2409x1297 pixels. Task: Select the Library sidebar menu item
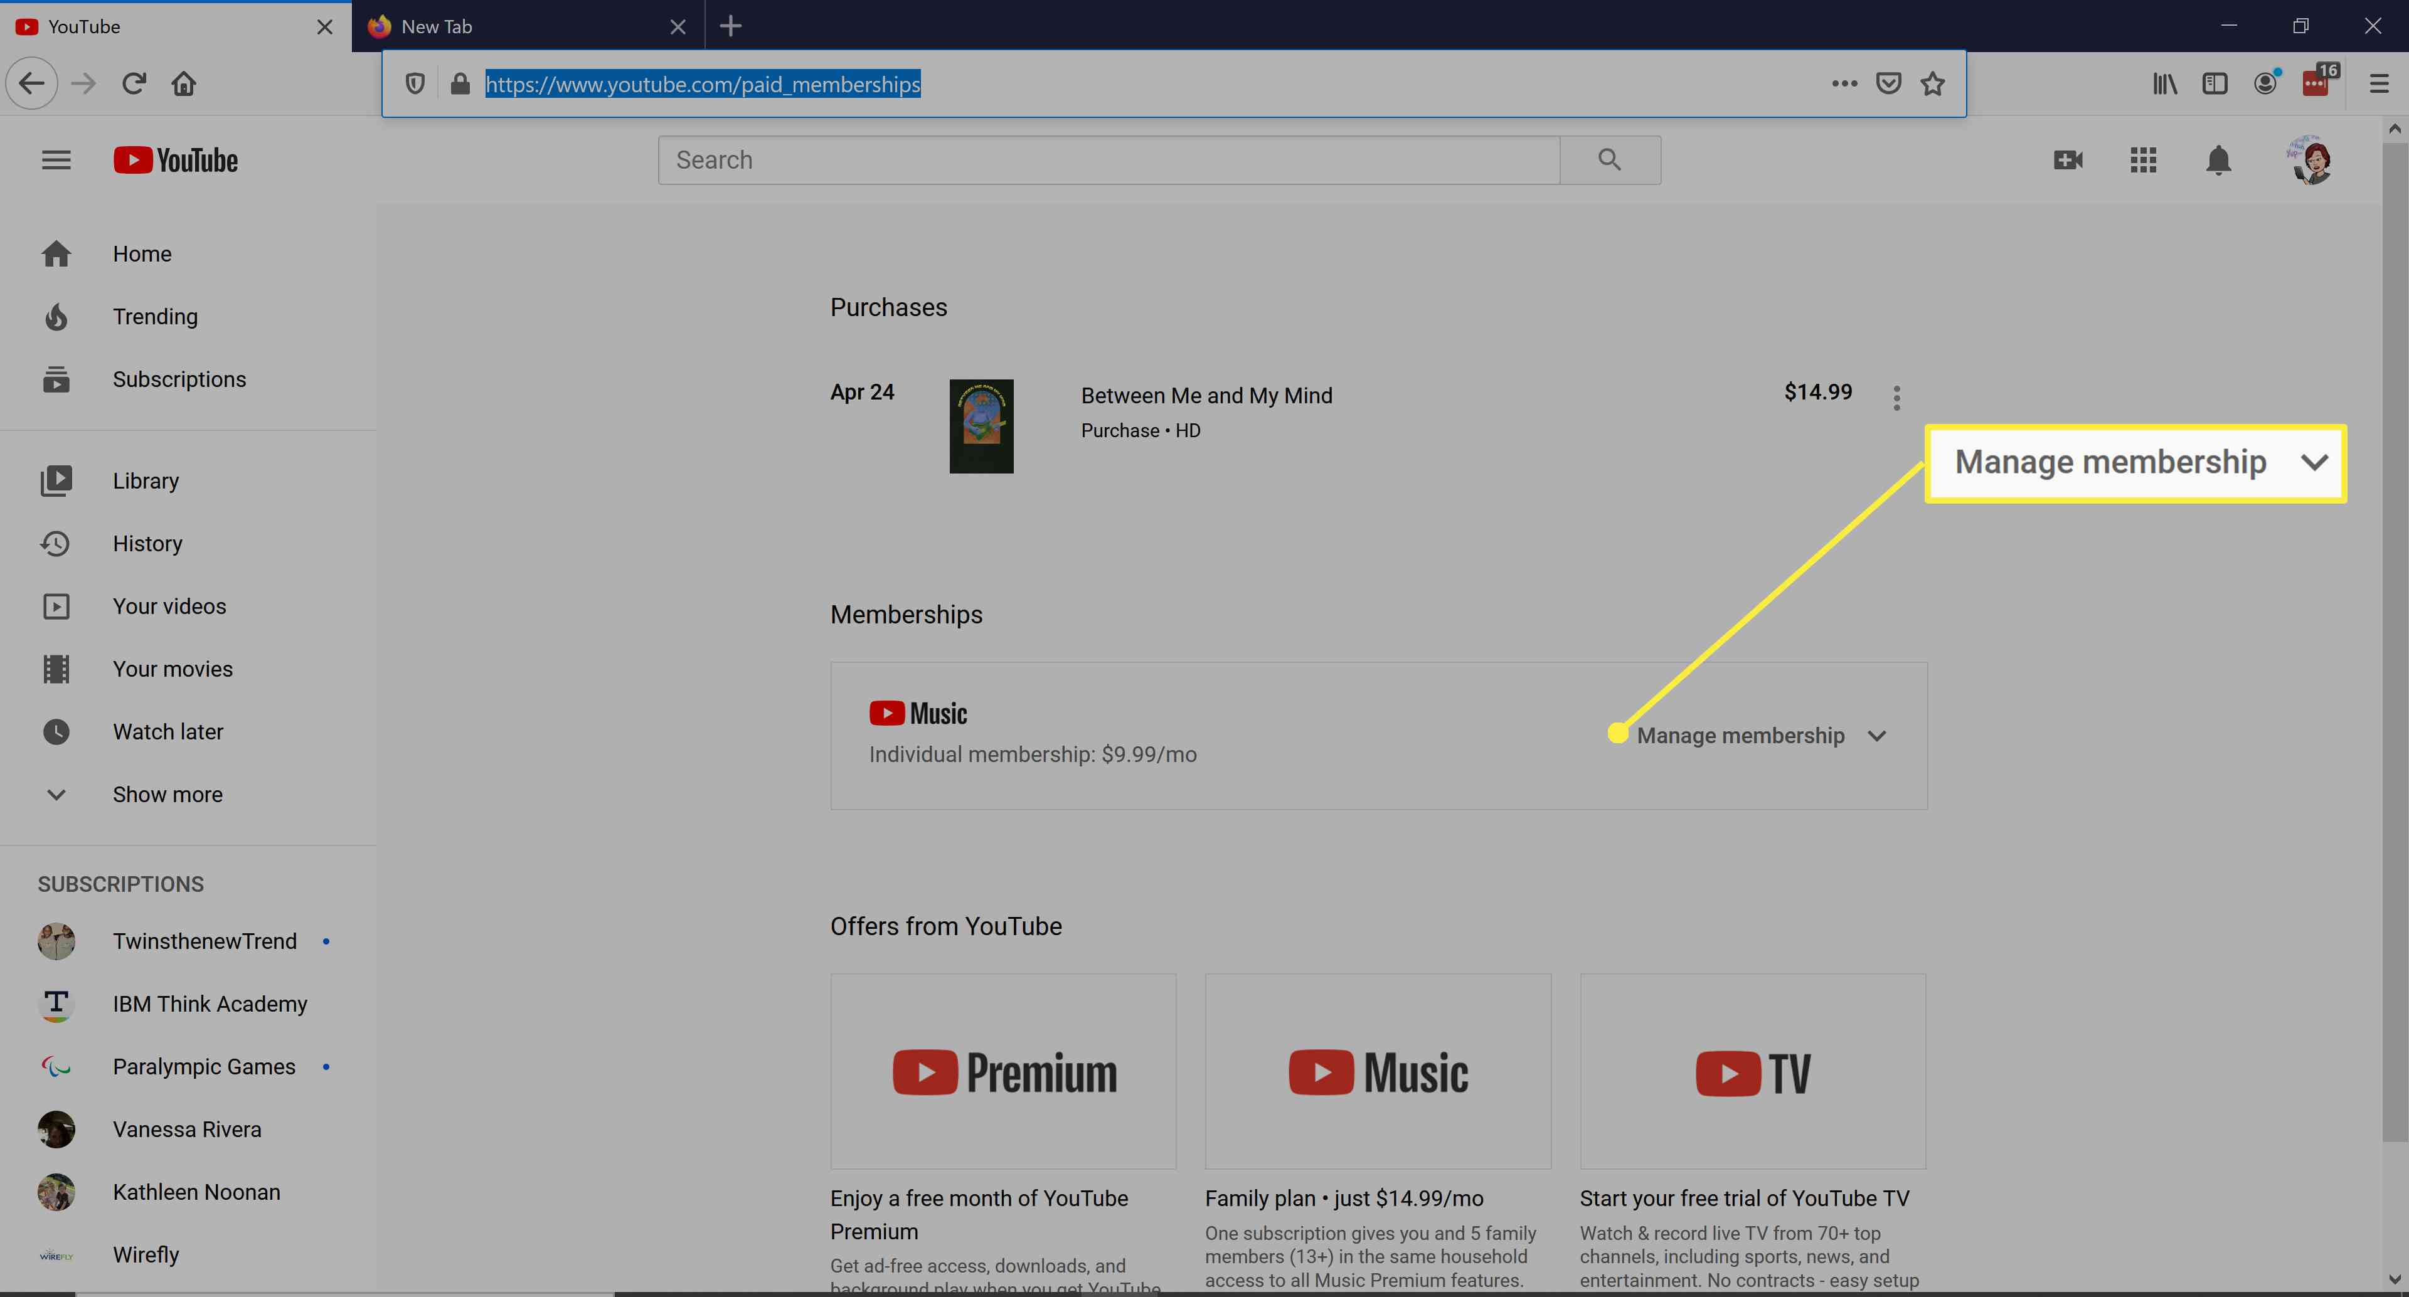click(146, 479)
